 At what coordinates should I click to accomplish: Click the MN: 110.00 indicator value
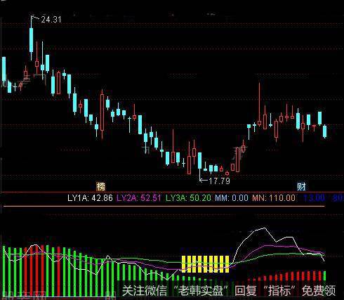[274, 198]
